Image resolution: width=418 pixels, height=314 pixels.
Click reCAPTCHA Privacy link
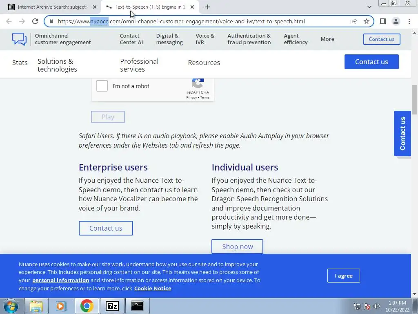point(191,97)
